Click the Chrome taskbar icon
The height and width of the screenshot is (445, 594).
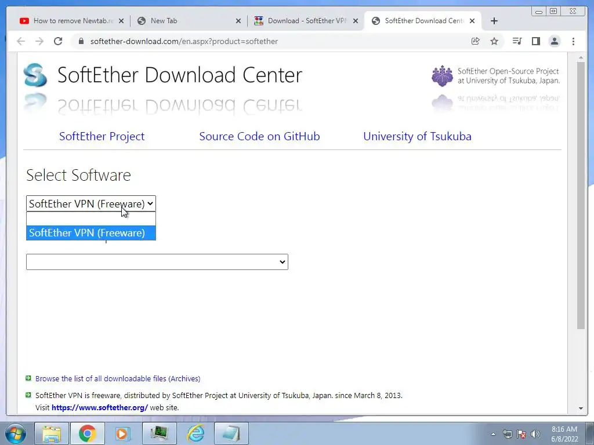[x=88, y=433]
